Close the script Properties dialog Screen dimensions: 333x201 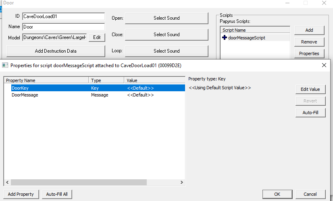coord(324,65)
